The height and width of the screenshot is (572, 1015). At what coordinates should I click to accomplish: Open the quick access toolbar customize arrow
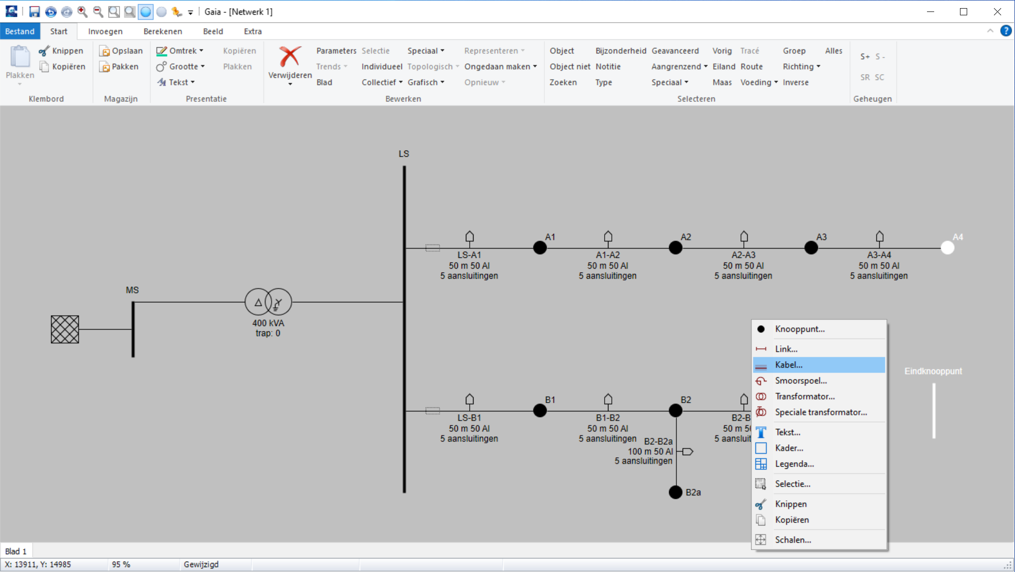(190, 12)
